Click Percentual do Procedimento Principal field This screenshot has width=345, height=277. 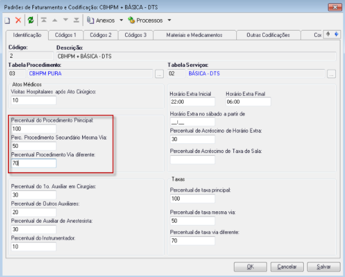click(x=33, y=129)
